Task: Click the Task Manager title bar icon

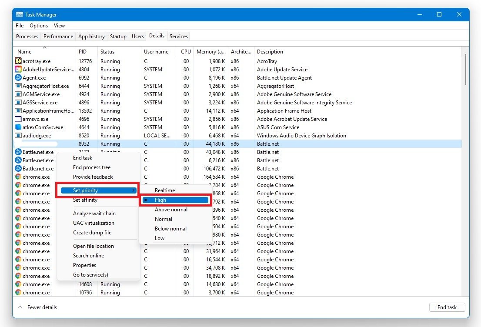Action: point(20,15)
